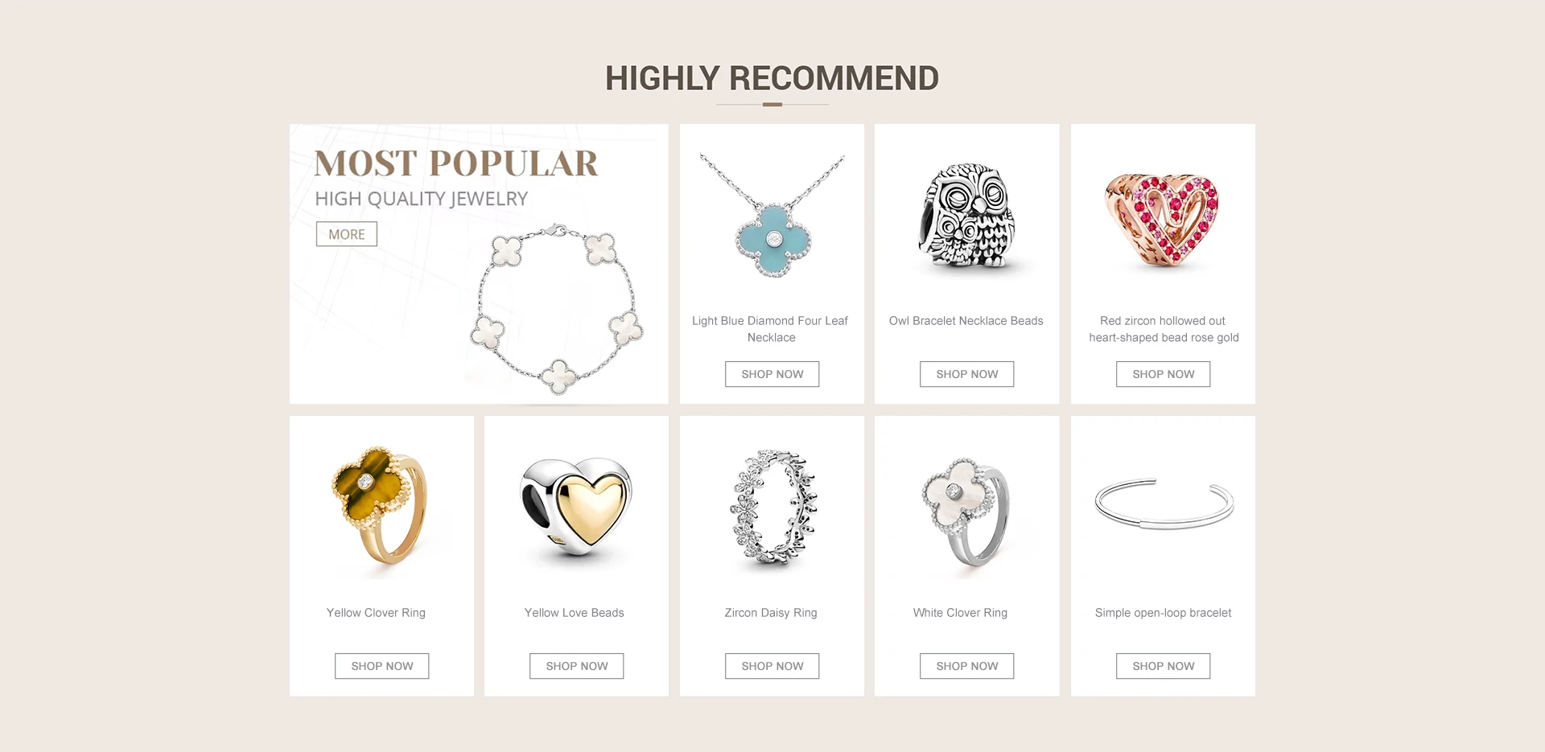Shop now for Owl Bracelet Necklace Beads

(966, 374)
